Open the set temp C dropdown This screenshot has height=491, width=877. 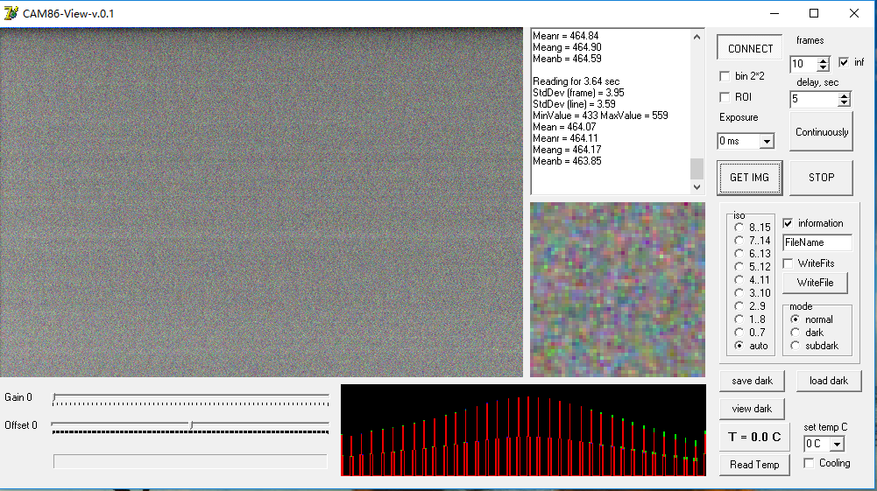(x=837, y=444)
